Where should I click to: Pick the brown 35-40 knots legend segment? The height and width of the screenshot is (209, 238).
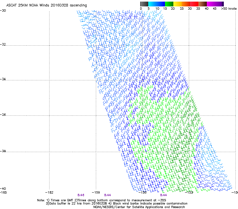(203, 4)
